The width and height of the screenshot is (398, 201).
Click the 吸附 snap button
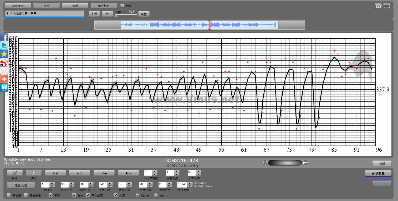click(x=80, y=173)
